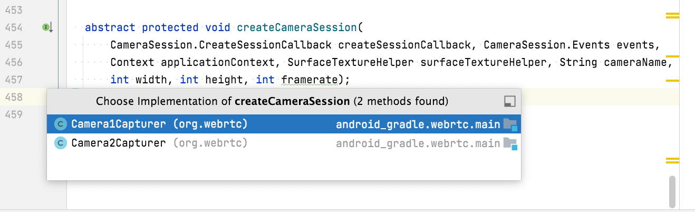
Task: Choose Camera2Capturer (org.webrtc) from the list
Action: pyautogui.click(x=284, y=143)
